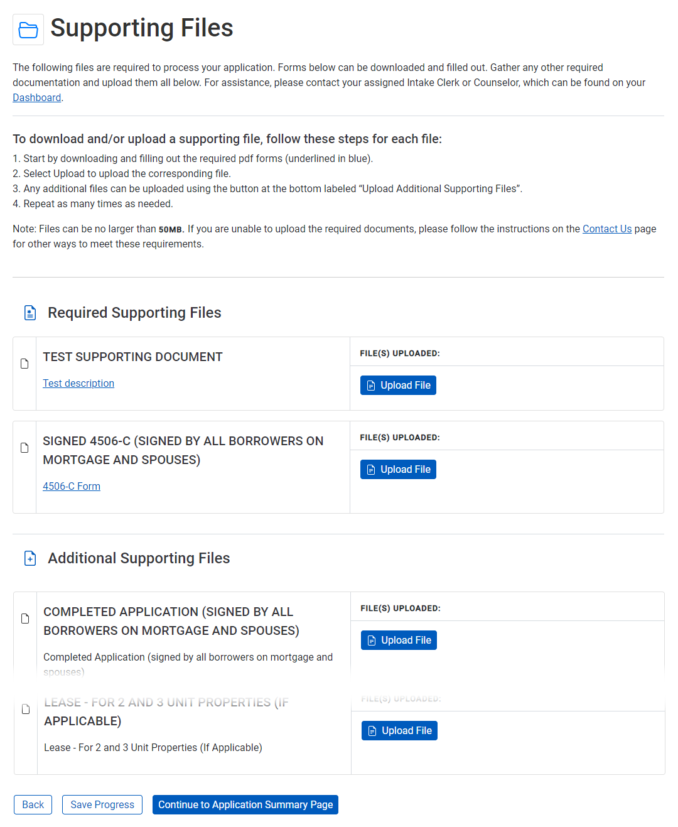The width and height of the screenshot is (678, 827).
Task: Select the document icon beside Required Supporting Files
Action: [x=30, y=312]
